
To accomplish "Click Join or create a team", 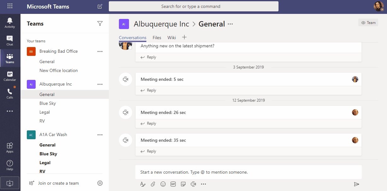I will point(54,183).
